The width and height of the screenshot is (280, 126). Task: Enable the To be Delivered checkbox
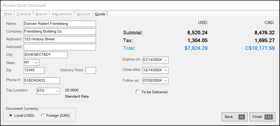[138, 92]
